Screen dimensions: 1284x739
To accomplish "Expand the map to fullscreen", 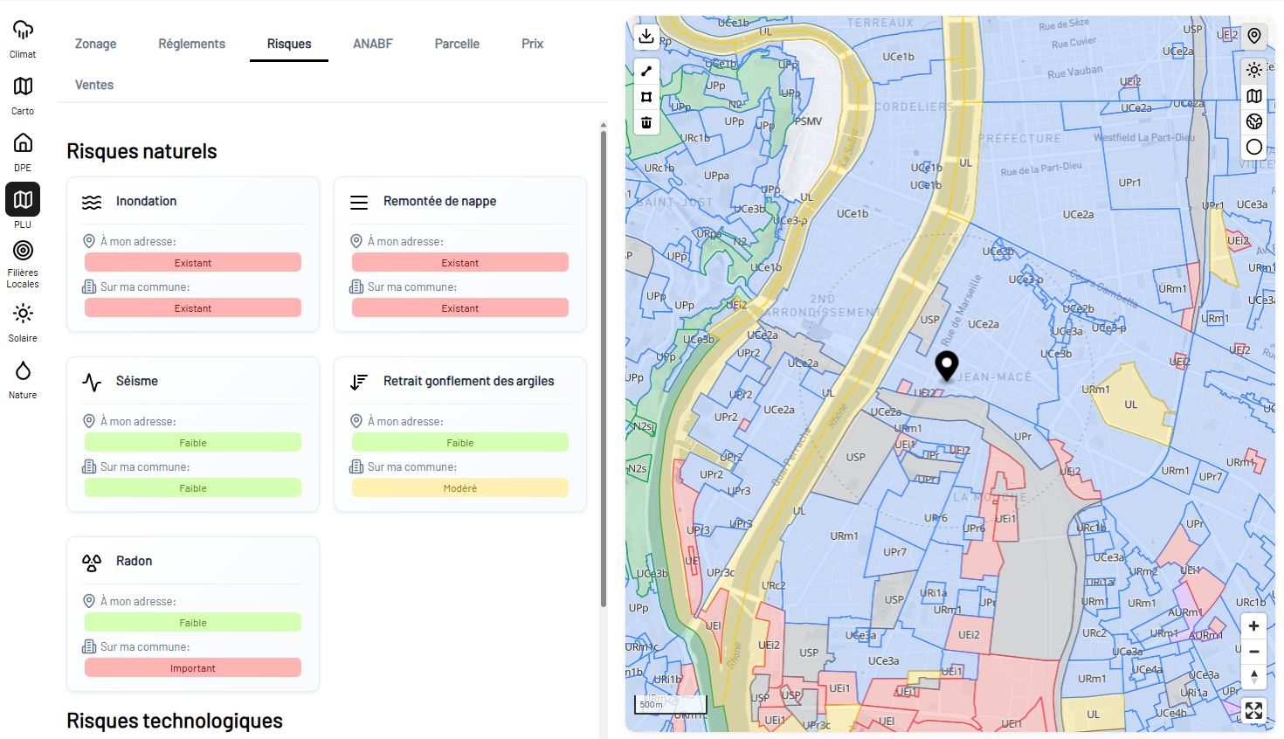I will [1253, 711].
